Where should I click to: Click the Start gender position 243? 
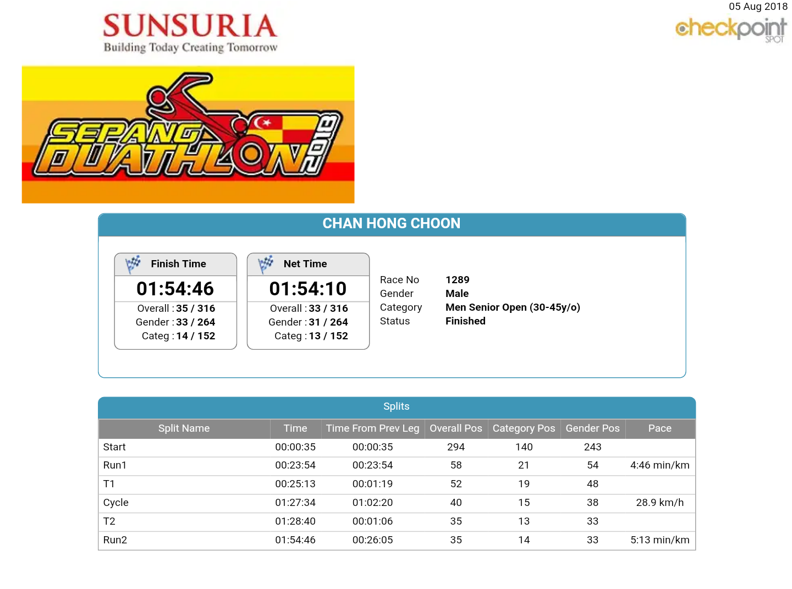593,447
